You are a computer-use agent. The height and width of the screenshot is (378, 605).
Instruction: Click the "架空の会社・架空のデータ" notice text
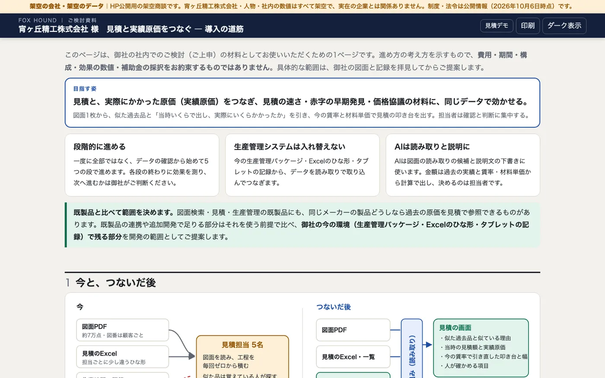[x=67, y=6]
